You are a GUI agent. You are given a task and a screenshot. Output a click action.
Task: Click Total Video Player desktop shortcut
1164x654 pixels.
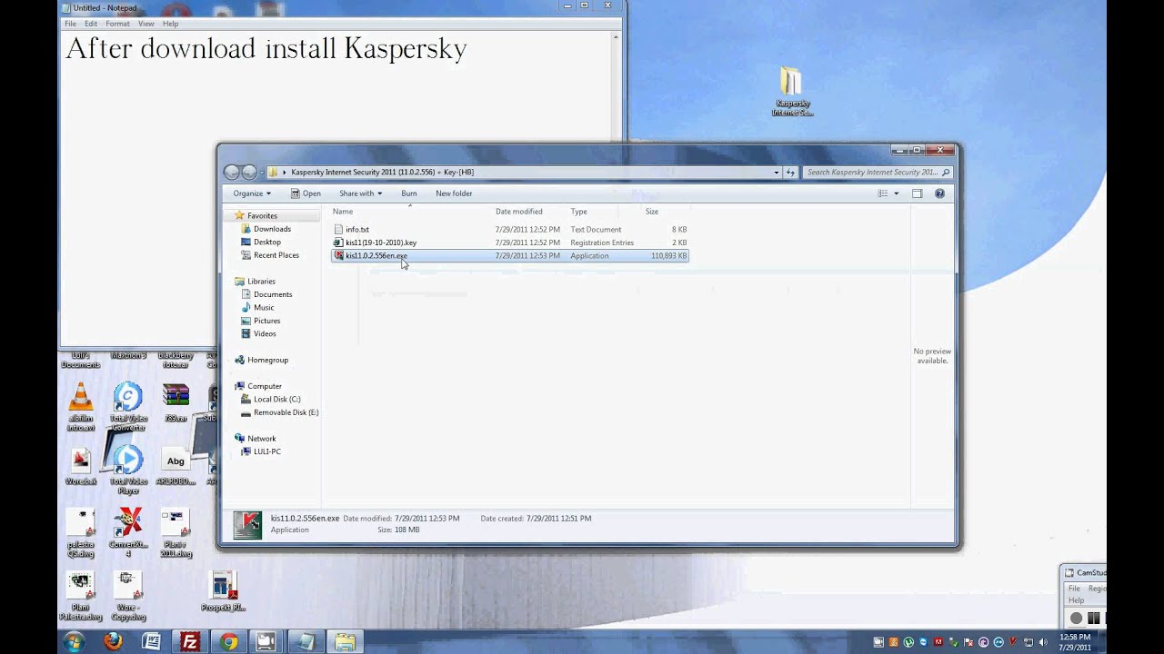pos(128,470)
